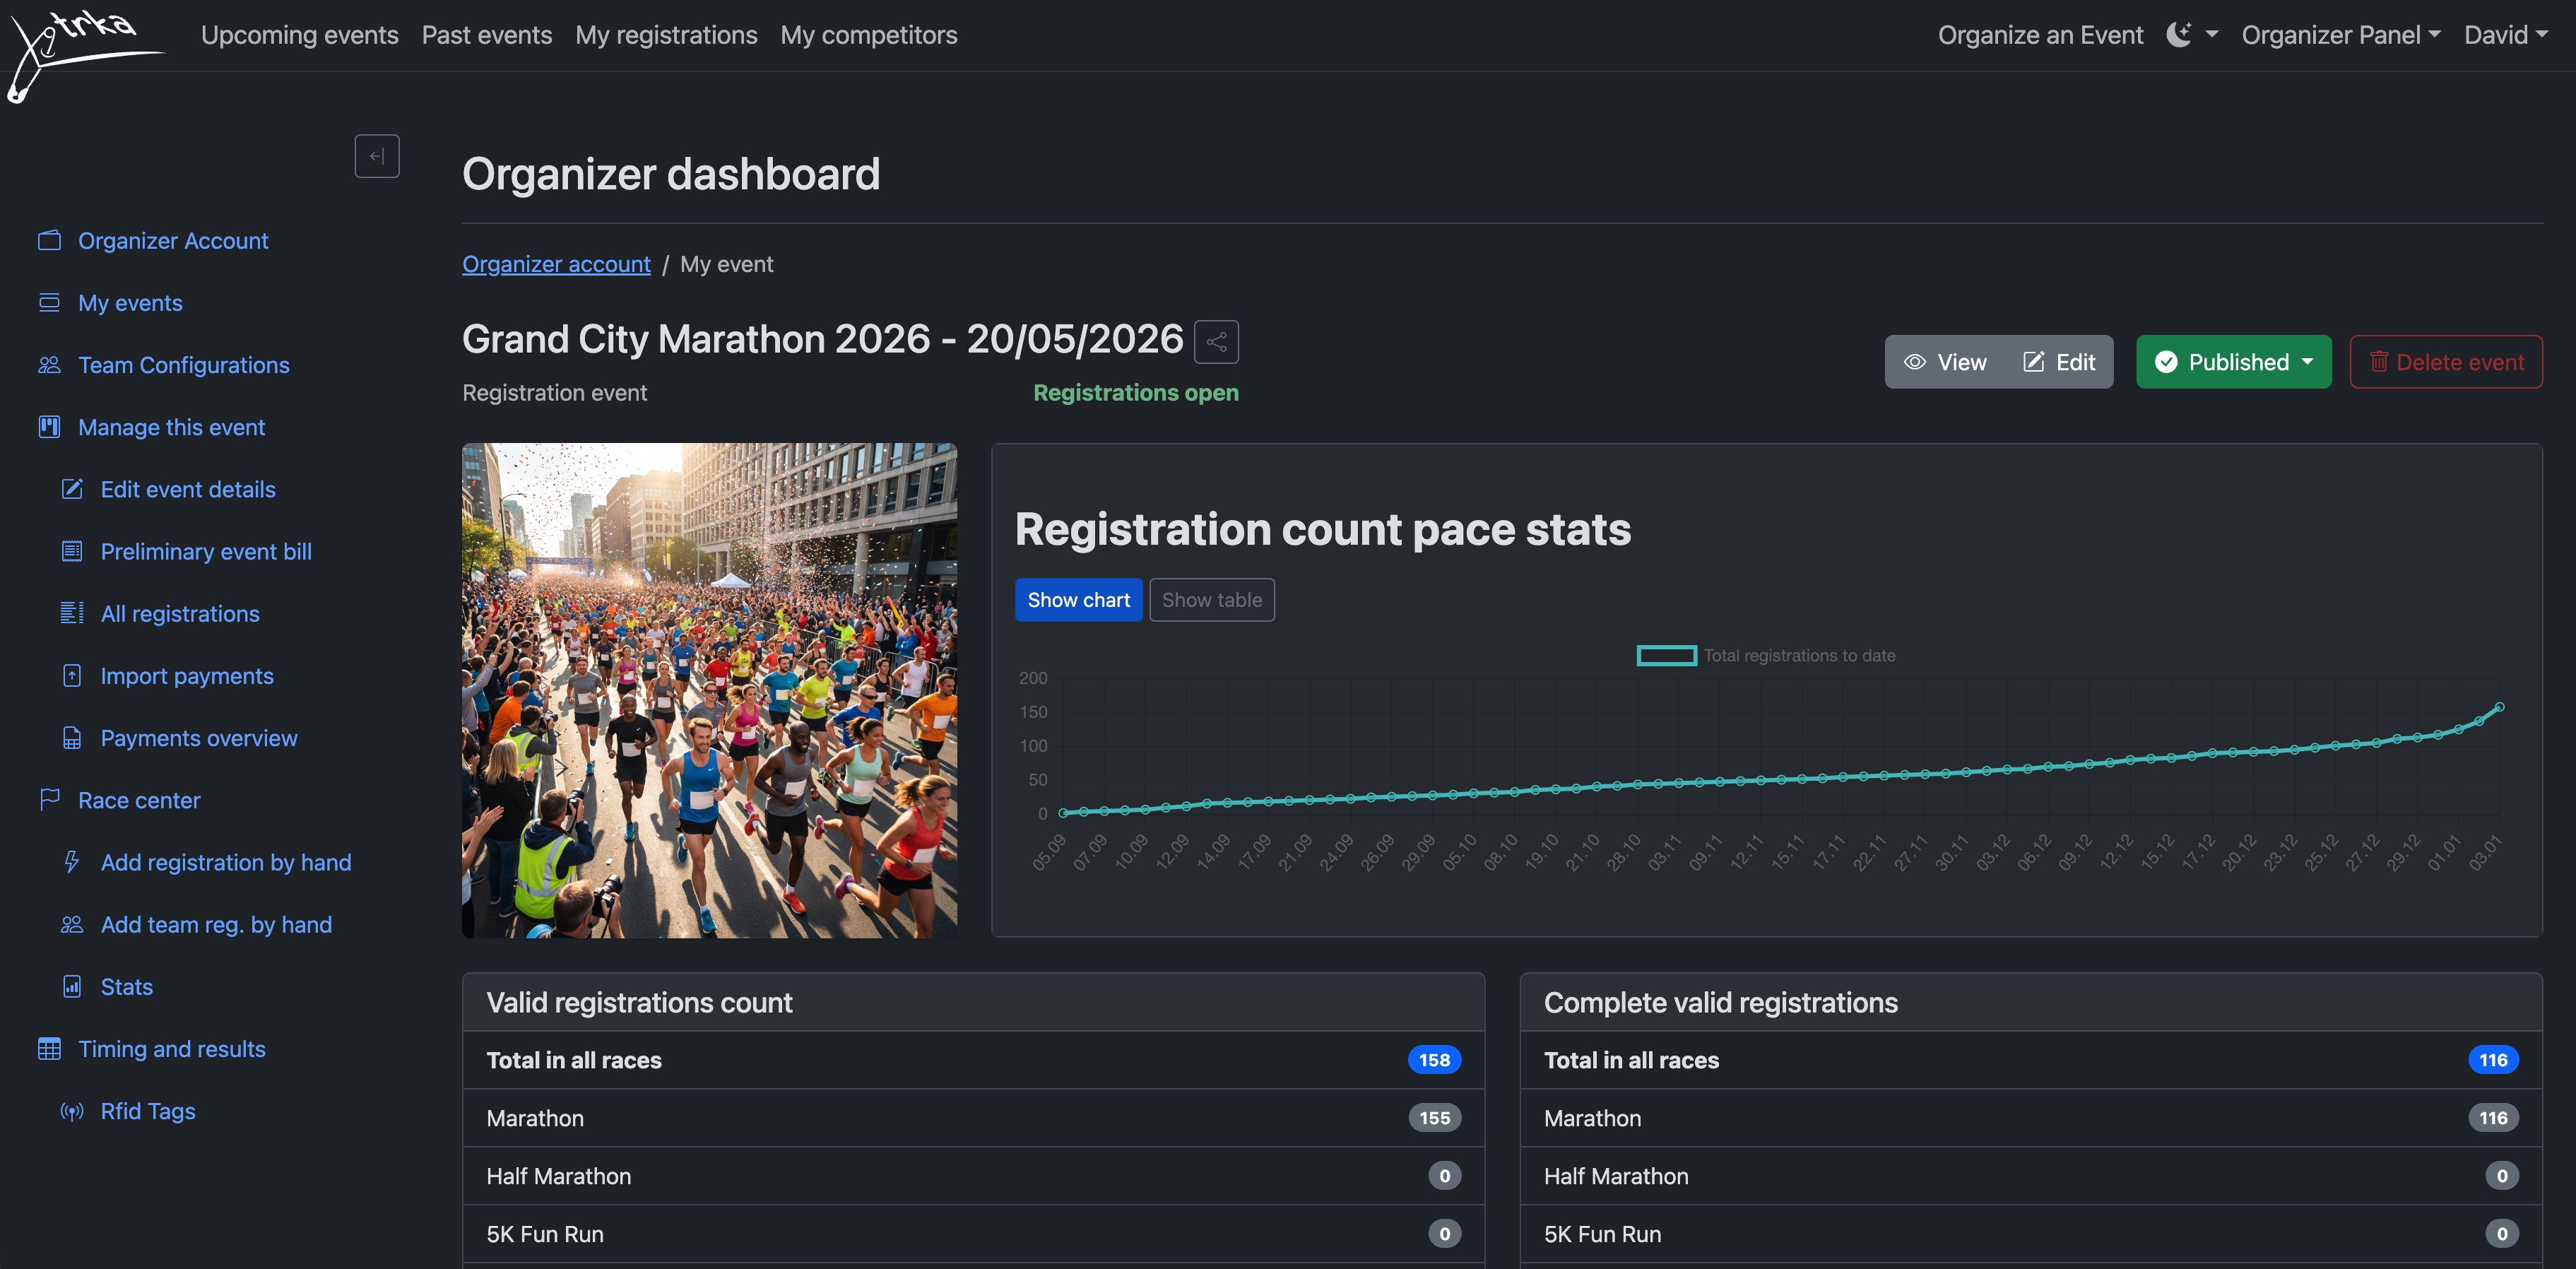This screenshot has height=1269, width=2576.
Task: Switch to Show table view
Action: 1211,599
